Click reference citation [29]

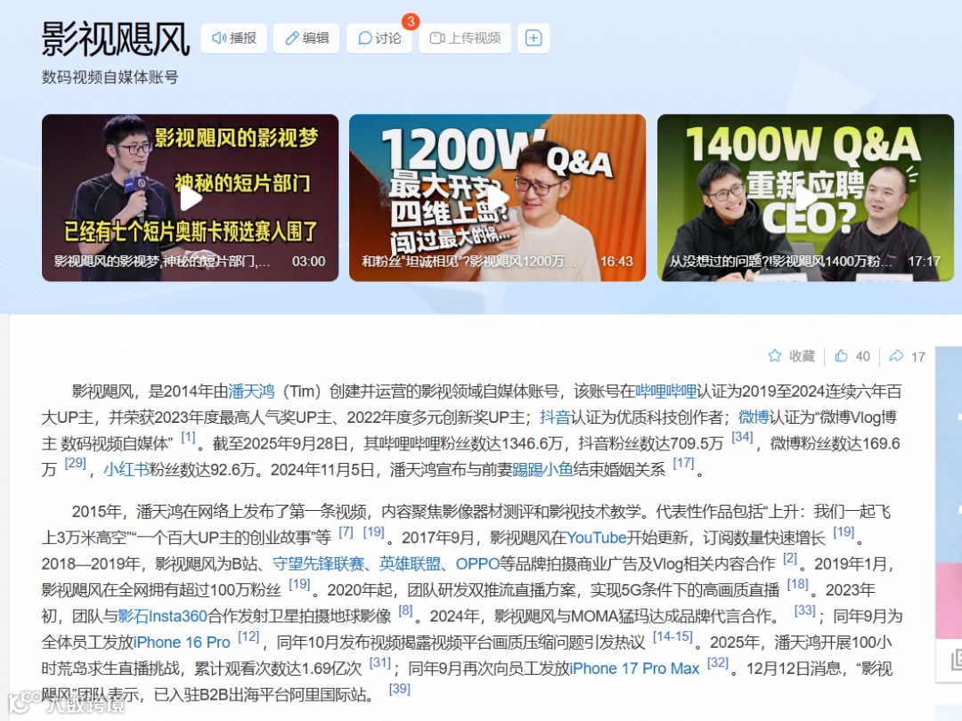pyautogui.click(x=76, y=464)
